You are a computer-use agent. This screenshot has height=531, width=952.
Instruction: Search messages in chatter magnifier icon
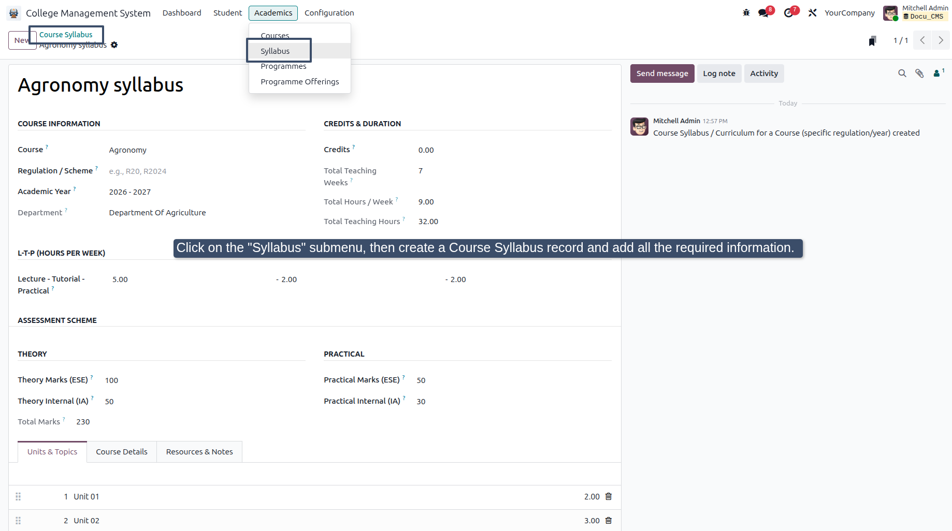pos(902,73)
